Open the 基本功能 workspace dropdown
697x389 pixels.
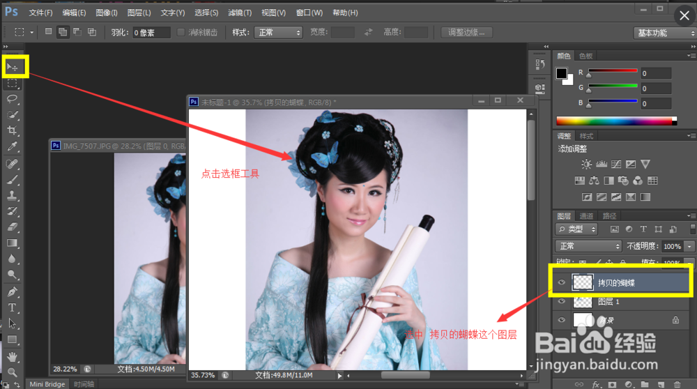pyautogui.click(x=664, y=33)
